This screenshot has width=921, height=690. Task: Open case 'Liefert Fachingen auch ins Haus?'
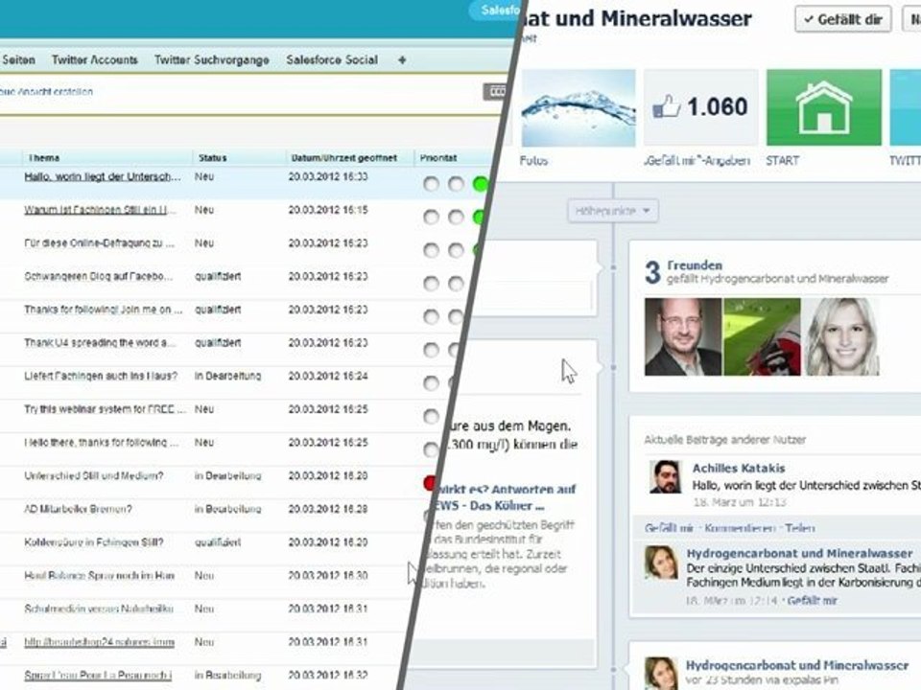[101, 376]
